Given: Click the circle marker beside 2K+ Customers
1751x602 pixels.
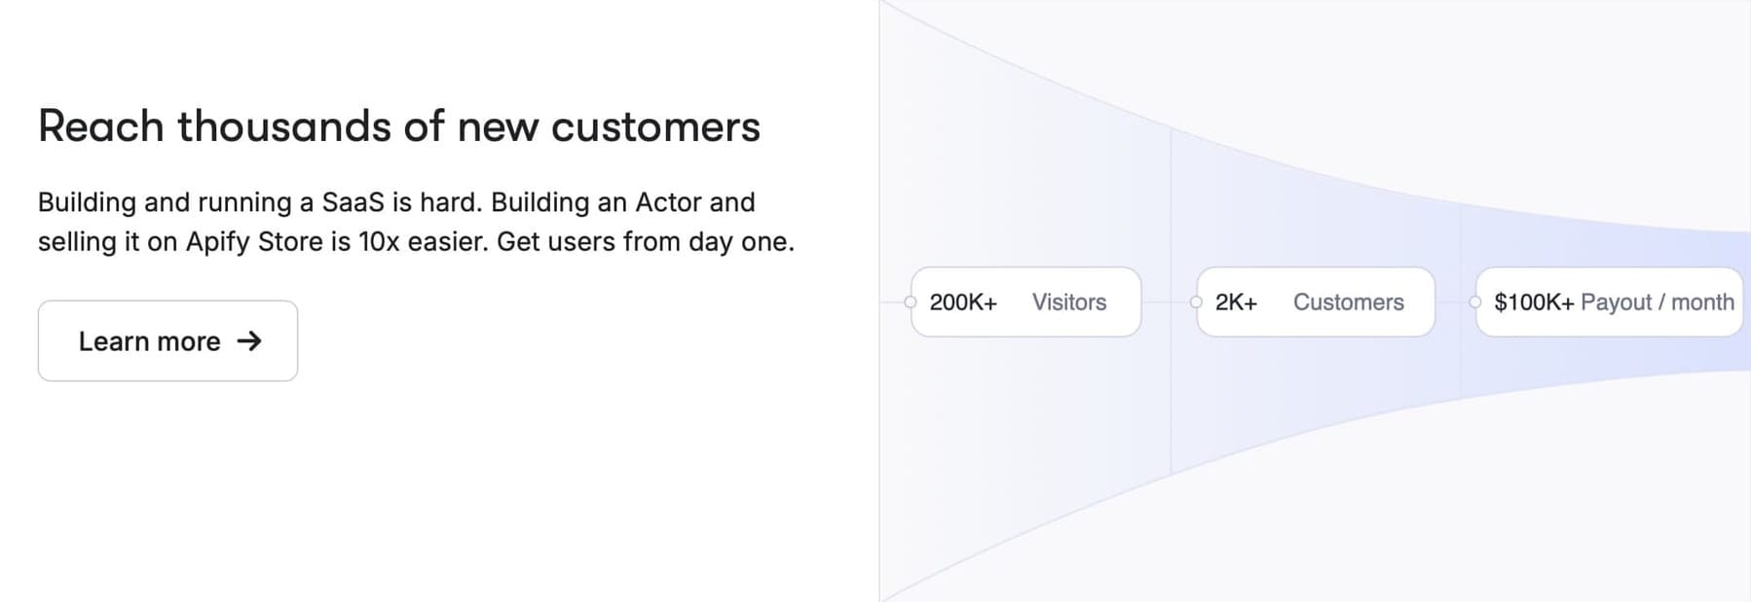Looking at the screenshot, I should tap(1195, 302).
